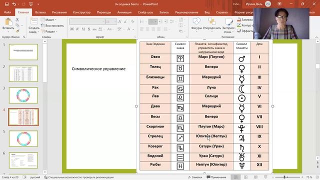Open the font size combo box
The image size is (320, 180).
click(x=111, y=21)
